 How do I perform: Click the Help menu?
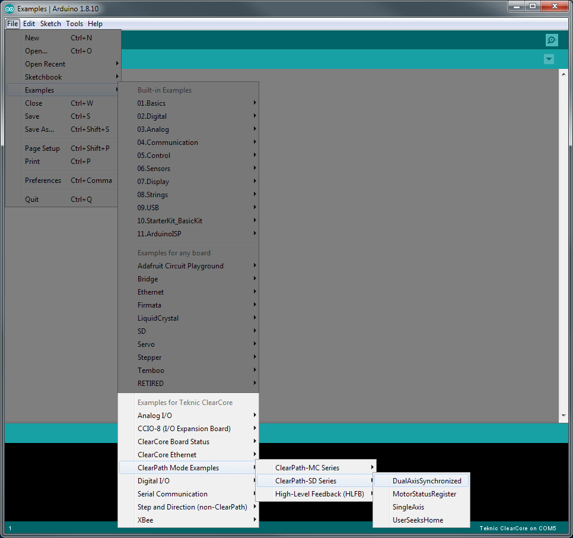coord(95,24)
